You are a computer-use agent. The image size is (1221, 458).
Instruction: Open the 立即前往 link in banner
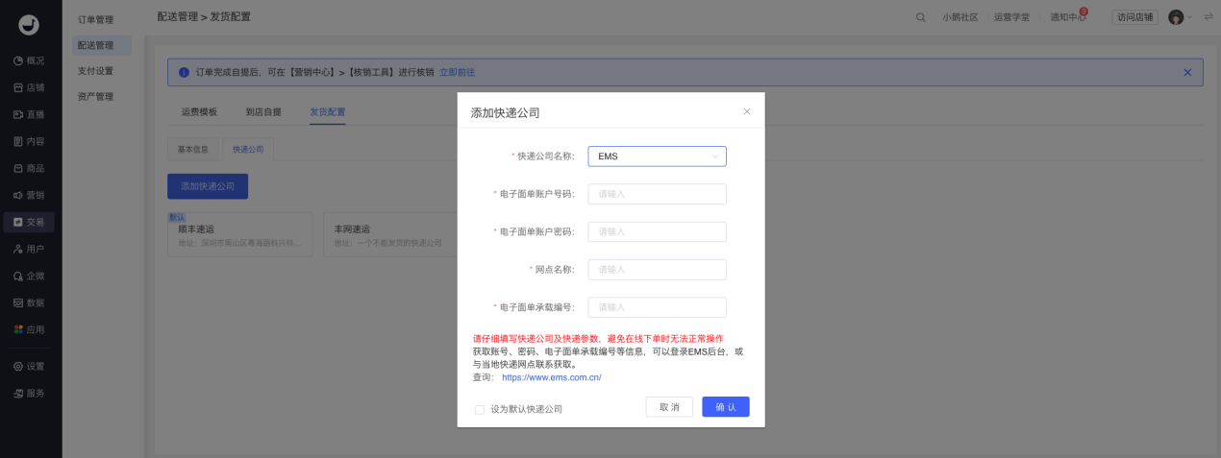(x=457, y=72)
